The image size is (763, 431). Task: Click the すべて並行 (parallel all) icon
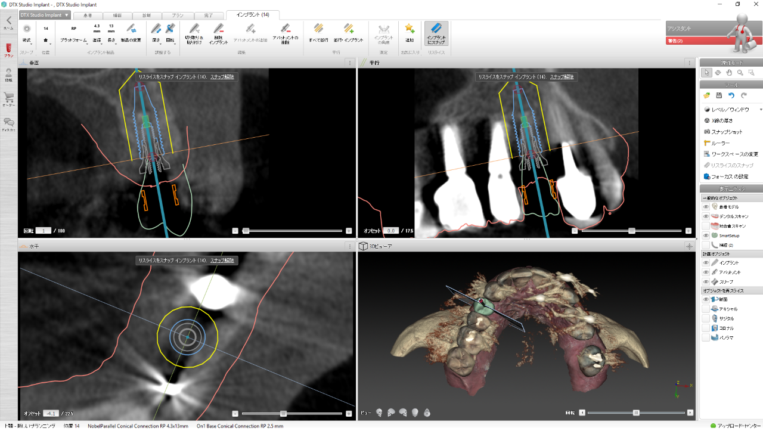click(318, 29)
